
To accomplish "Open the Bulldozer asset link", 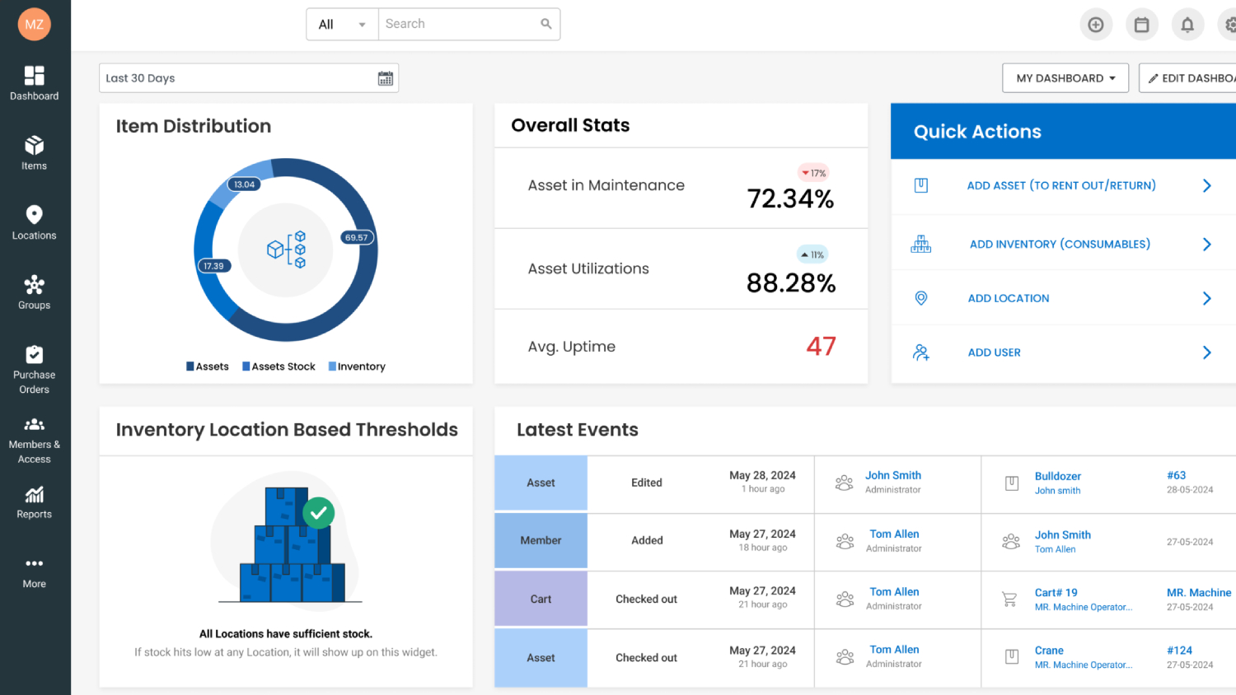I will tap(1058, 476).
